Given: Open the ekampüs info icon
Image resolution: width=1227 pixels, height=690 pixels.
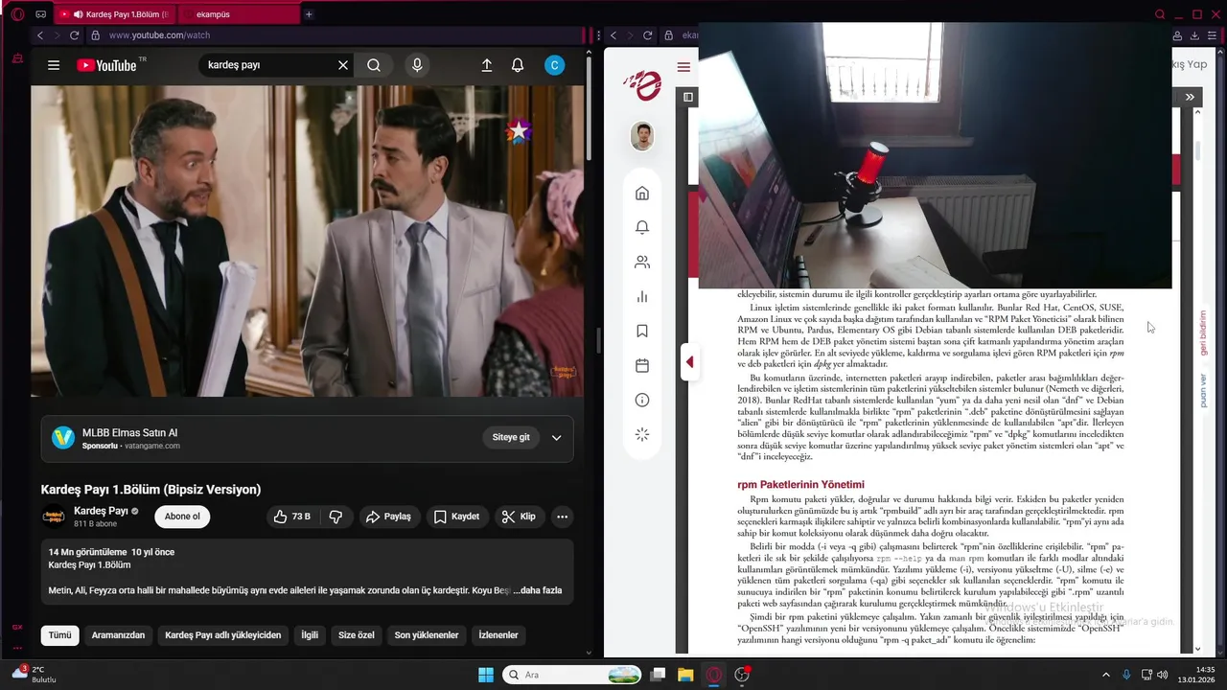Looking at the screenshot, I should (x=642, y=400).
